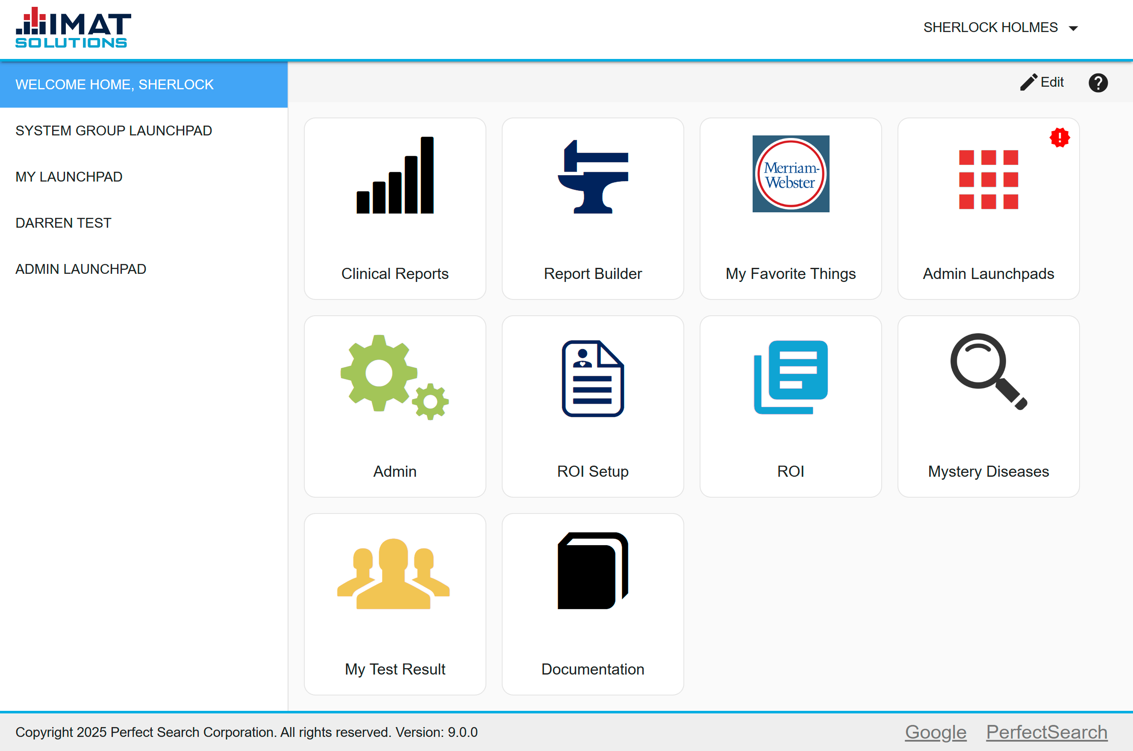Launch Report Builder tool

pyautogui.click(x=593, y=208)
